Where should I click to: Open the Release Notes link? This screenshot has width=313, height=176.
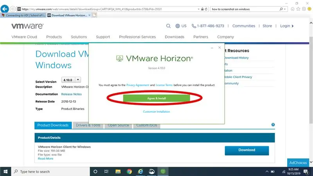coord(72,94)
